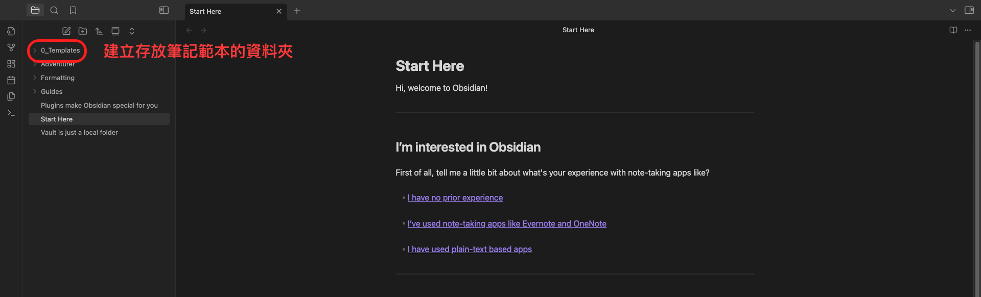Follow the 'I have no prior experience' link
The height and width of the screenshot is (297, 981).
pyautogui.click(x=455, y=197)
